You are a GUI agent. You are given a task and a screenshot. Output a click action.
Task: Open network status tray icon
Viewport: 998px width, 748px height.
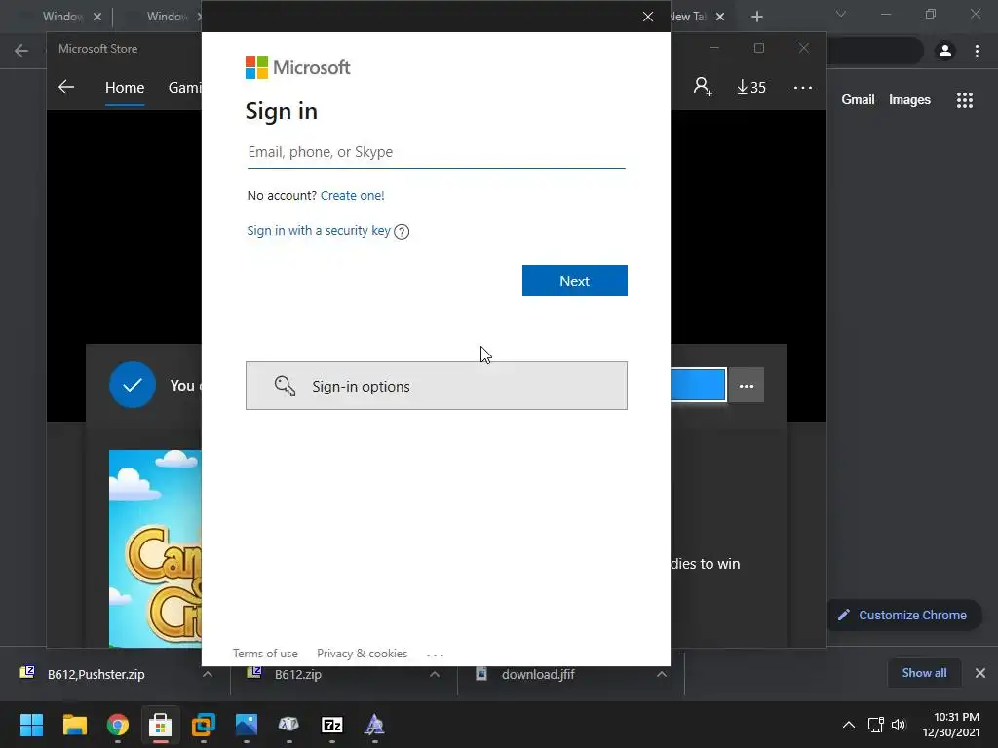[x=876, y=725]
